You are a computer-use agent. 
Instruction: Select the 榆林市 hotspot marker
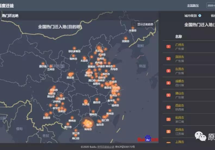(73, 56)
